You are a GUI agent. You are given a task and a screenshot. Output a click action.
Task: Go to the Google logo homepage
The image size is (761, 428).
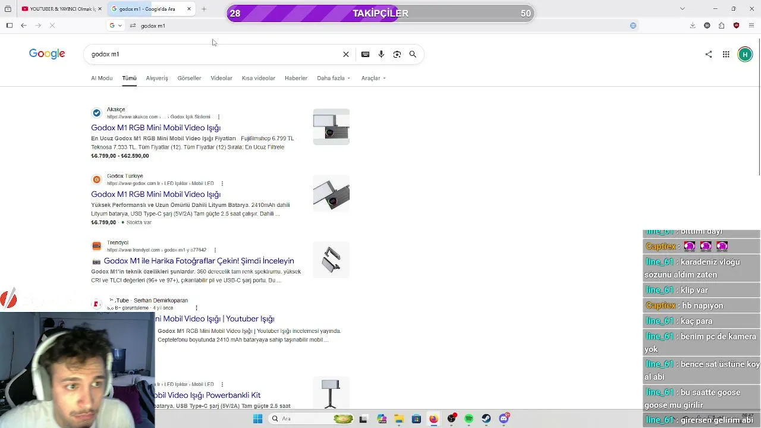point(47,54)
